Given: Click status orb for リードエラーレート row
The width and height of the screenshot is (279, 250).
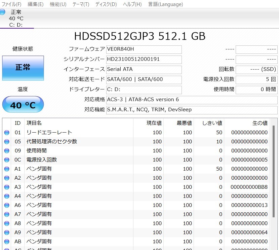Looking at the screenshot, I should (7, 133).
